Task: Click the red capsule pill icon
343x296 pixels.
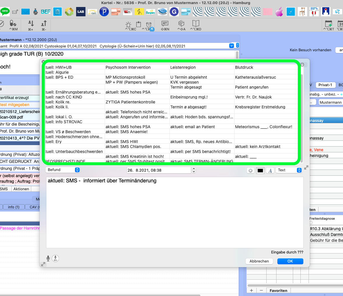Action: pos(127,12)
